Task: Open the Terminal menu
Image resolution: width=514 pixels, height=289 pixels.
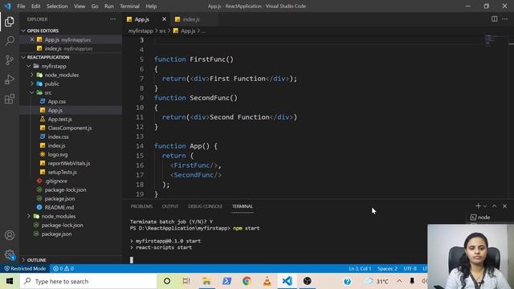Action: [129, 6]
